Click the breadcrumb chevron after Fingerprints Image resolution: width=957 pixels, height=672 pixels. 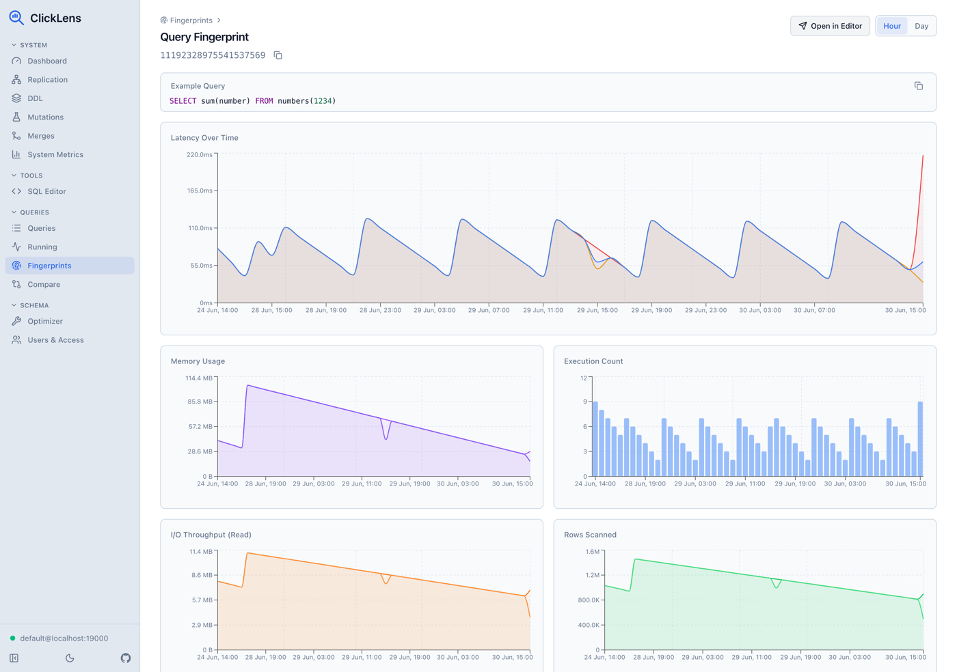(x=219, y=20)
